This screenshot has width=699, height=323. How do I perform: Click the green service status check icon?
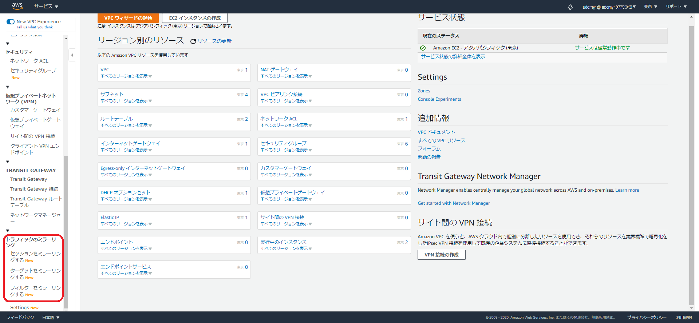tap(423, 48)
